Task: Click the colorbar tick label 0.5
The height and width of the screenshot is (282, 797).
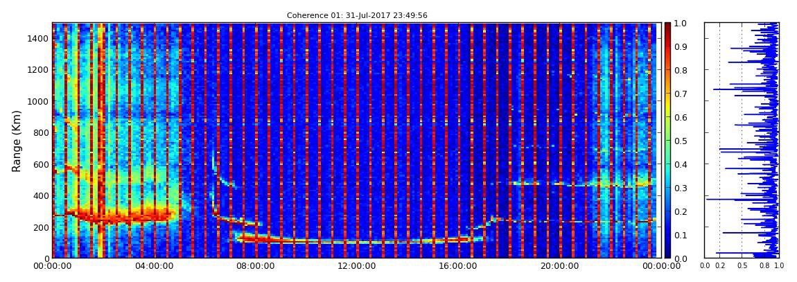Action: pyautogui.click(x=681, y=141)
